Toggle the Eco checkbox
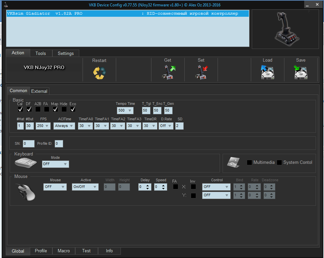Screen dimensions: 324x258 point(73,109)
